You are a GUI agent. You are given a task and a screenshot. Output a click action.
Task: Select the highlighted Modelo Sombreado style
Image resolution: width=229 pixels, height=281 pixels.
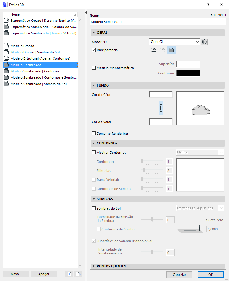[40, 65]
